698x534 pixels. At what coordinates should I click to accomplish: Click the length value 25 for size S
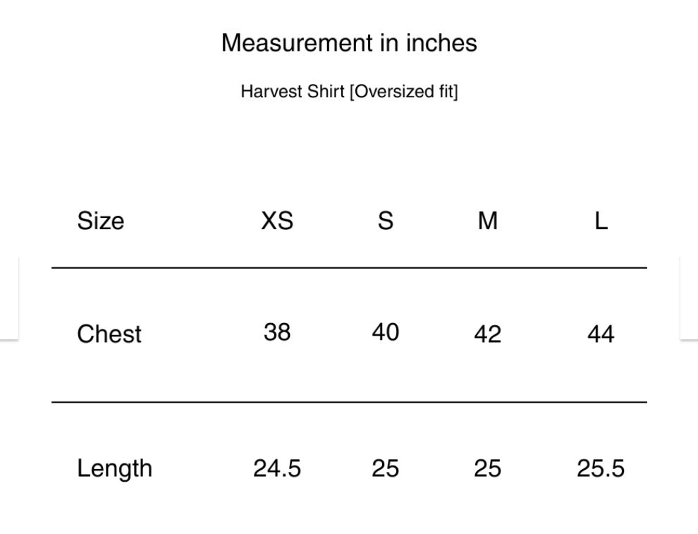(385, 468)
